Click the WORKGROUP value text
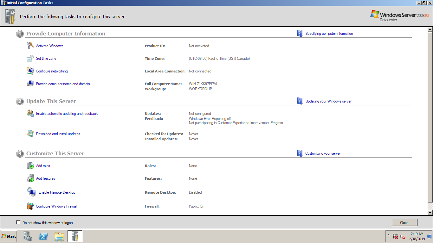 200,89
